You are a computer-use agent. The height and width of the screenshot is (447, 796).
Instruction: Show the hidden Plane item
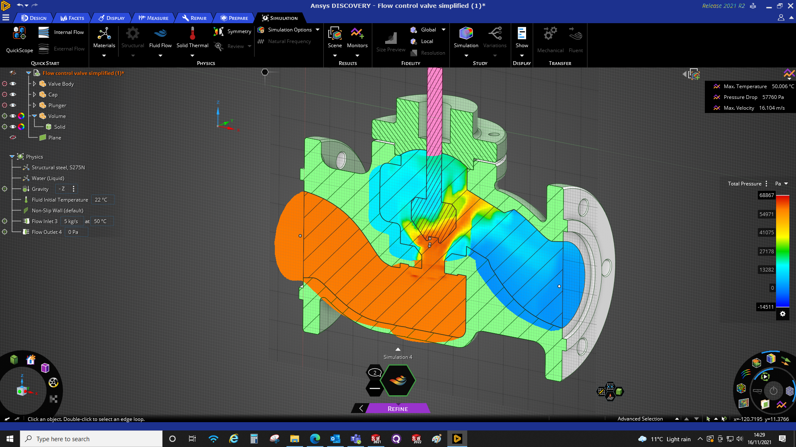[13, 137]
